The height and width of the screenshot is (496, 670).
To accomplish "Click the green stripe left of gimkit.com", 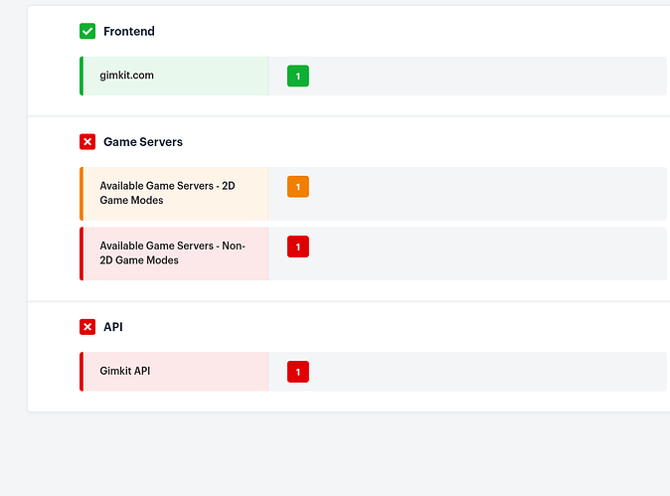I will pyautogui.click(x=82, y=76).
